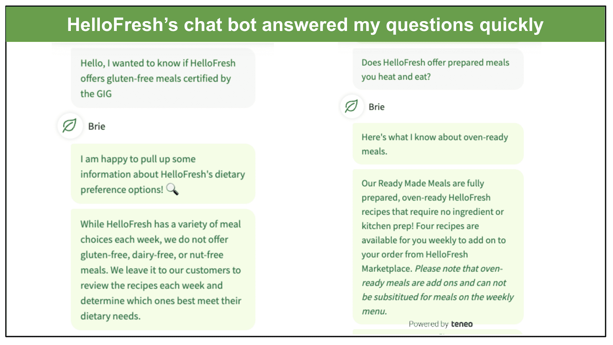Click the 'oven-ready meals' intro reply bubble
This screenshot has height=345, width=613.
438,144
